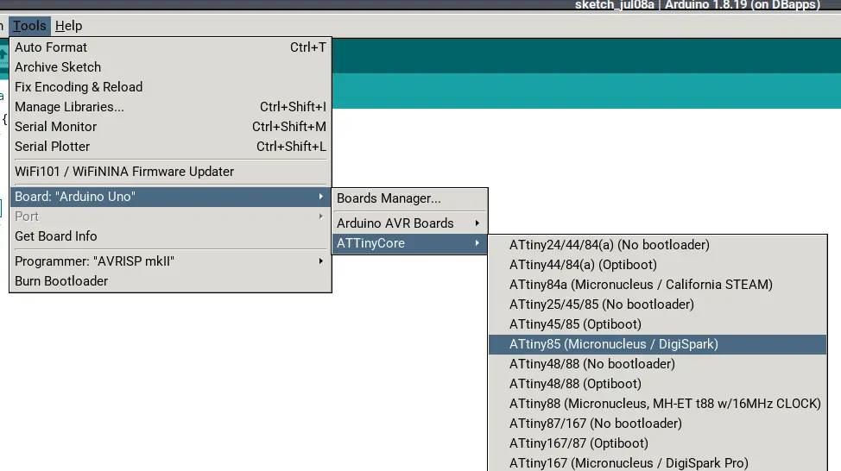The image size is (841, 471).
Task: Select Get Board Info
Action: pyautogui.click(x=171, y=236)
